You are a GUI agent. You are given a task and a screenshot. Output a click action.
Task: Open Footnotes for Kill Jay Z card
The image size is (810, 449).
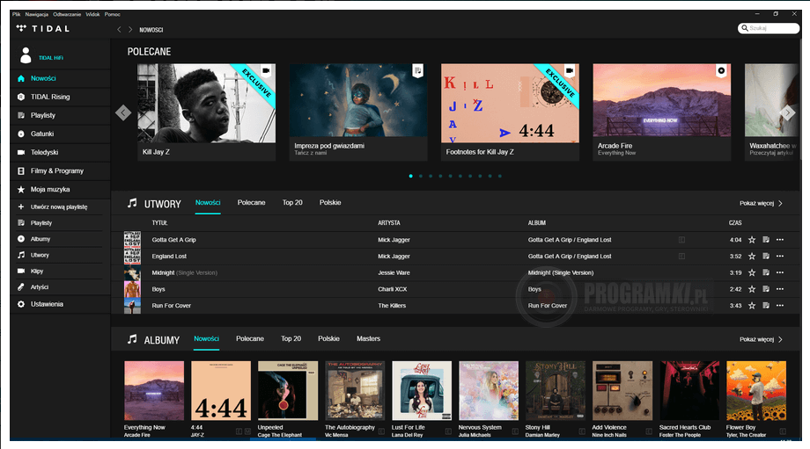pos(510,112)
